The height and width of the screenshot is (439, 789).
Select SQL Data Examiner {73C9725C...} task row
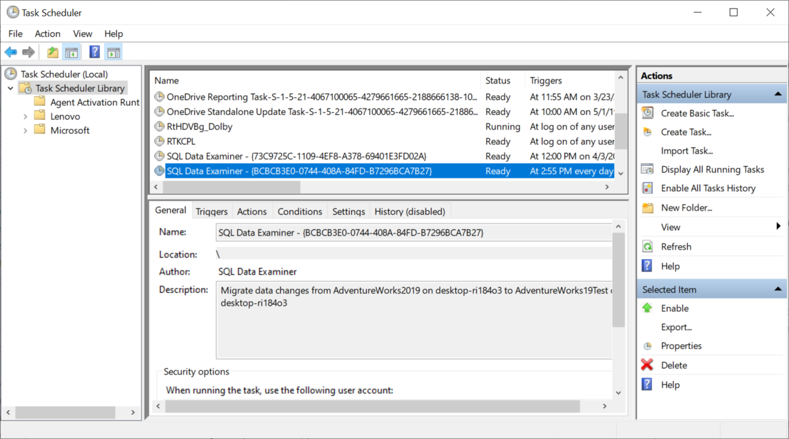coord(383,156)
